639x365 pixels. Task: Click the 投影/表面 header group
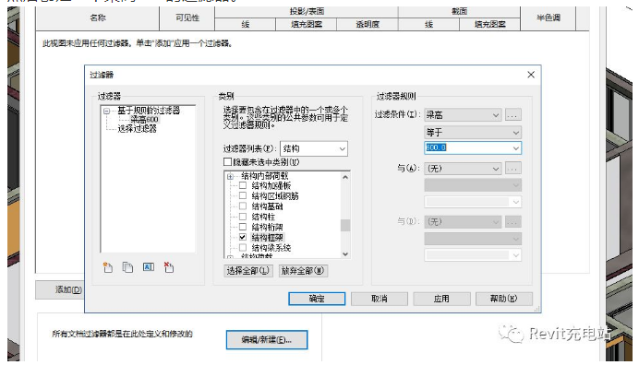click(x=307, y=12)
